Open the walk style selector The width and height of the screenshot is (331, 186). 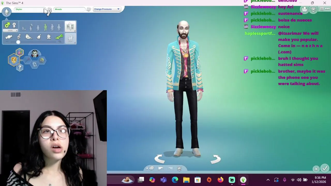pyautogui.click(x=70, y=27)
